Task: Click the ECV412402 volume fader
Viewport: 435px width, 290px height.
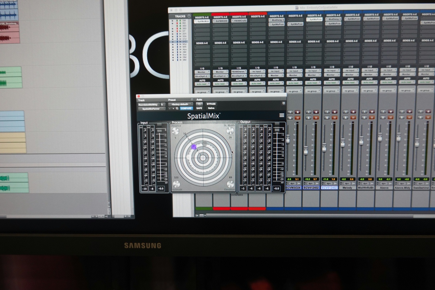Action: 306,150
